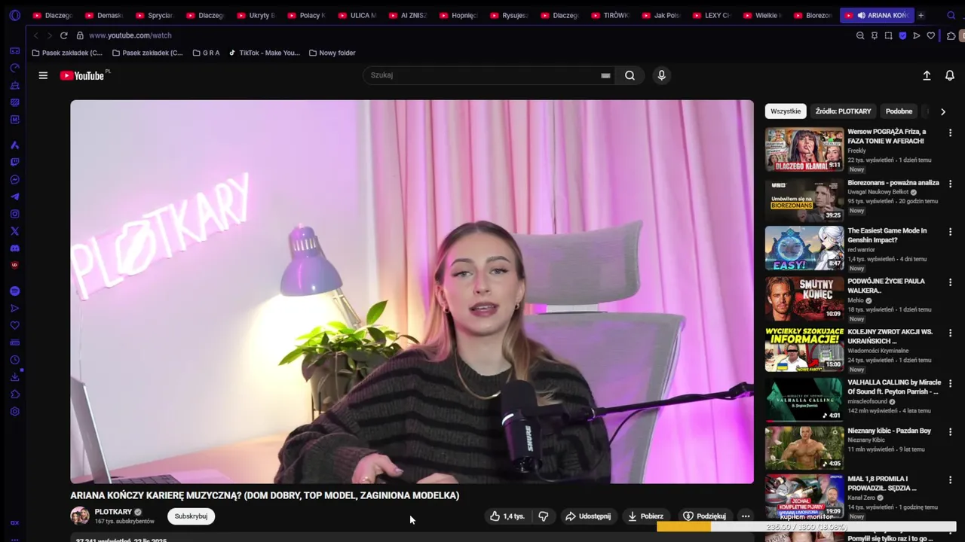Open the G R A bookmarks folder

tap(206, 53)
